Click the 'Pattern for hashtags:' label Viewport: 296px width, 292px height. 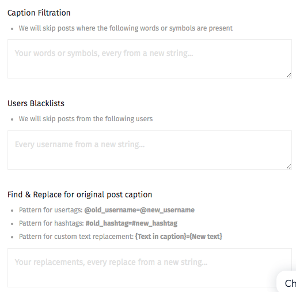coord(51,223)
